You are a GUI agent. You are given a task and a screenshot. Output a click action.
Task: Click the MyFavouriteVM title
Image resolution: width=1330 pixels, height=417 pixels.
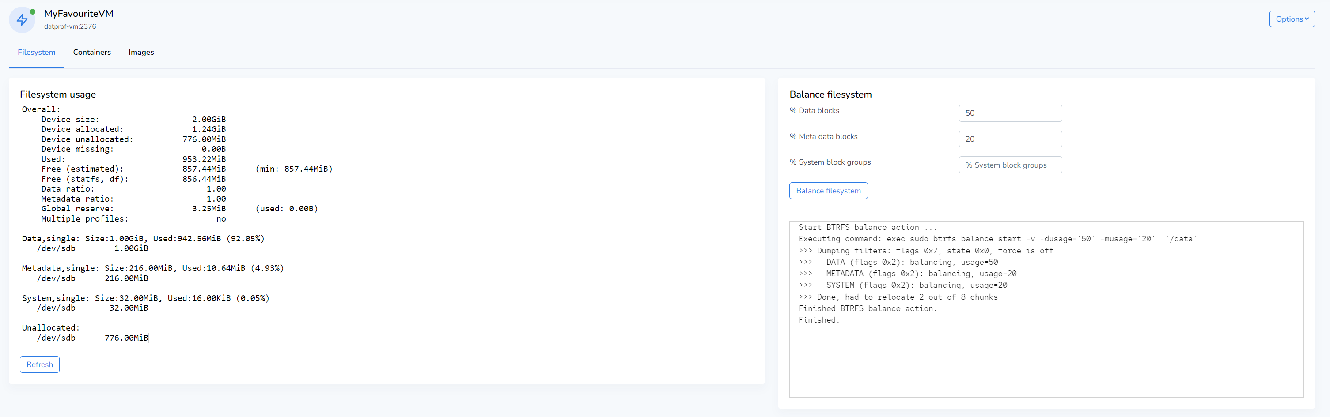coord(79,13)
